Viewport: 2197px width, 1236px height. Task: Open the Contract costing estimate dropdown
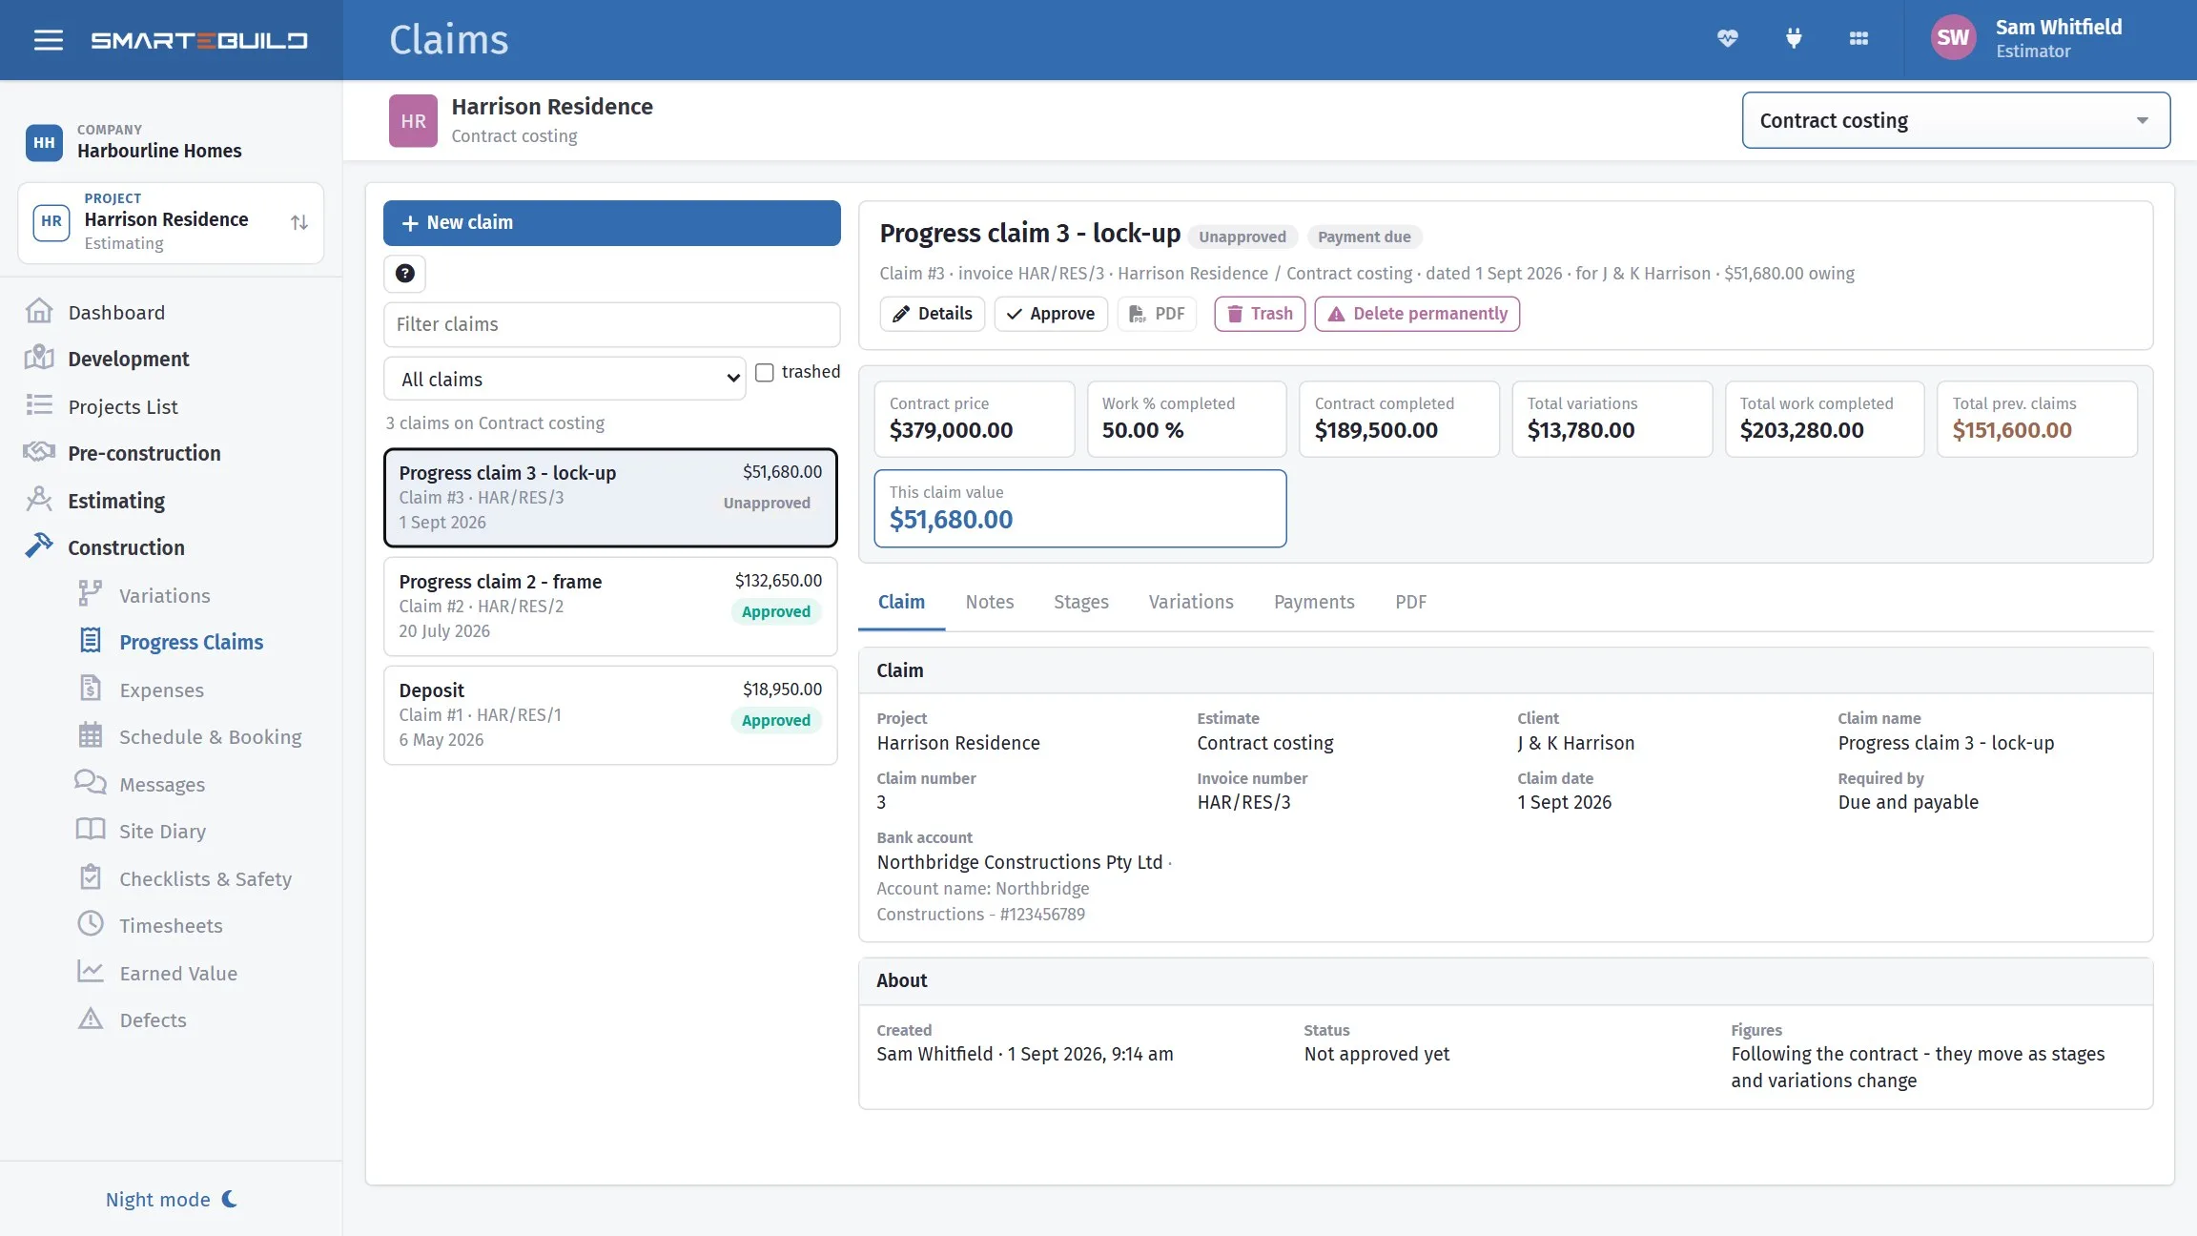(x=1956, y=120)
